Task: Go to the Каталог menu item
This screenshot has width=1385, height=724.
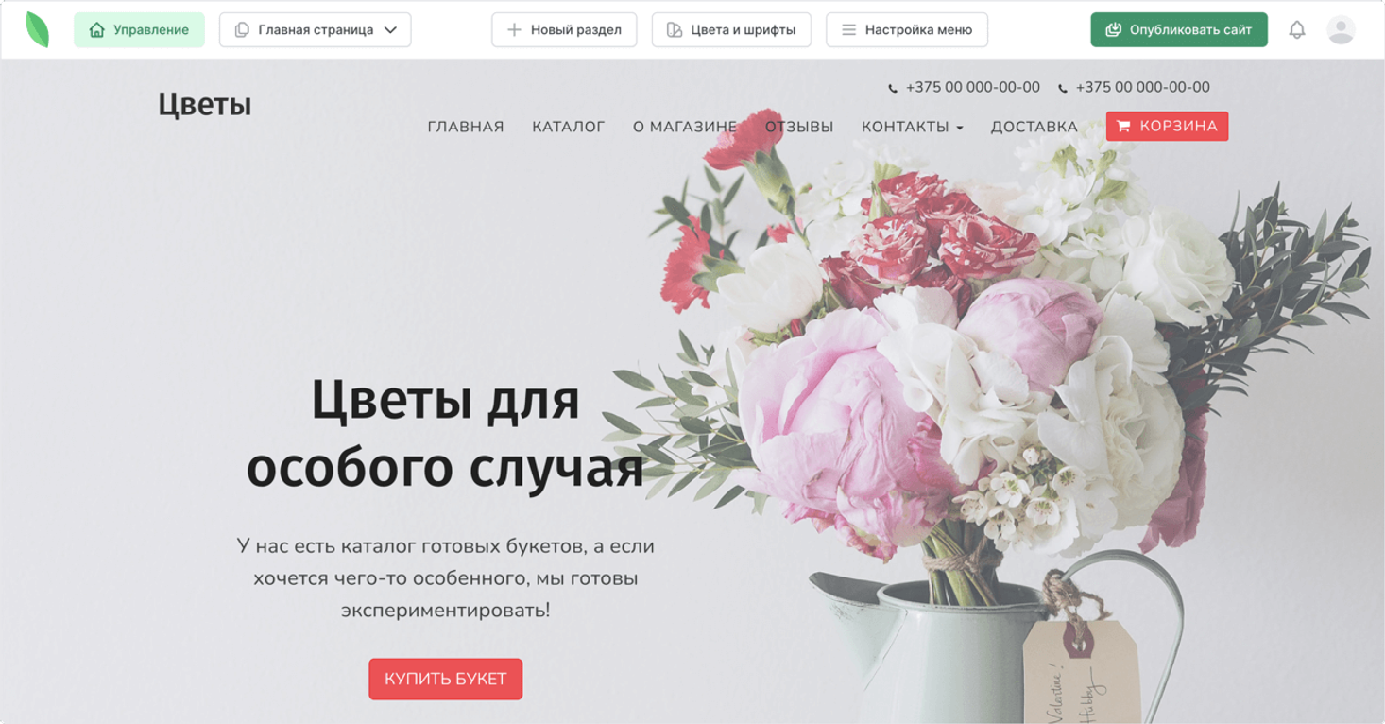Action: click(569, 127)
